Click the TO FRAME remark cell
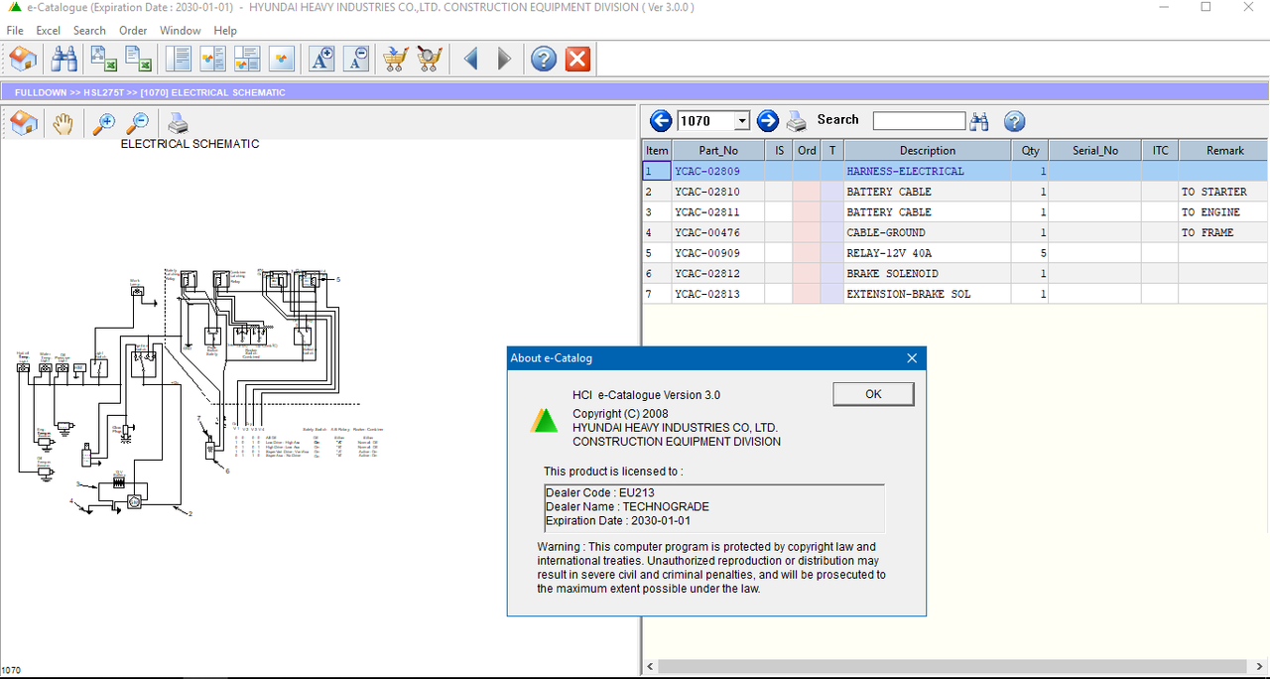This screenshot has height=679, width=1270. pyautogui.click(x=1224, y=232)
